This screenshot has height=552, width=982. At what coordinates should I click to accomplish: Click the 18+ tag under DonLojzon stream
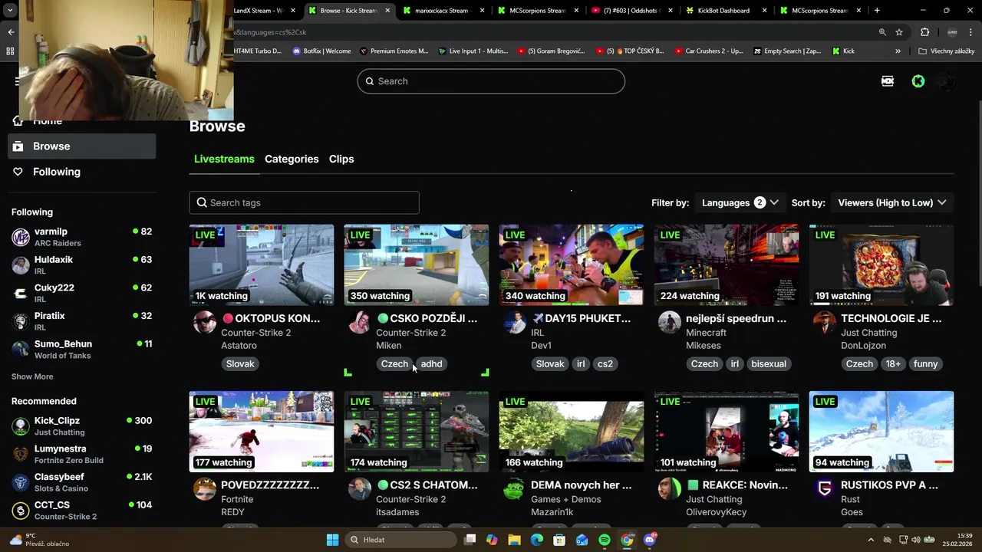893,364
